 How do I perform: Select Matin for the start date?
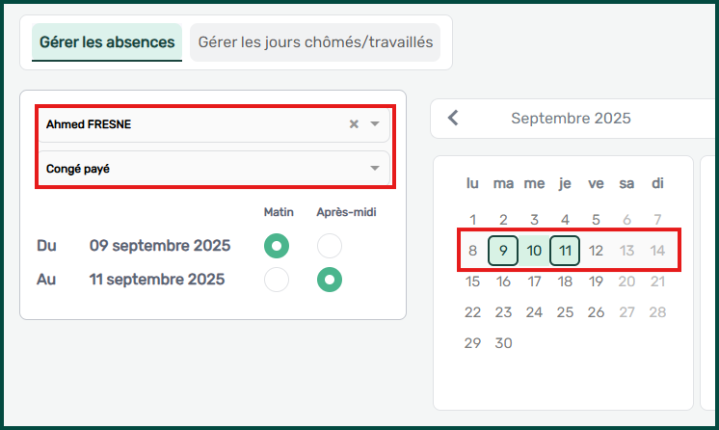click(277, 246)
